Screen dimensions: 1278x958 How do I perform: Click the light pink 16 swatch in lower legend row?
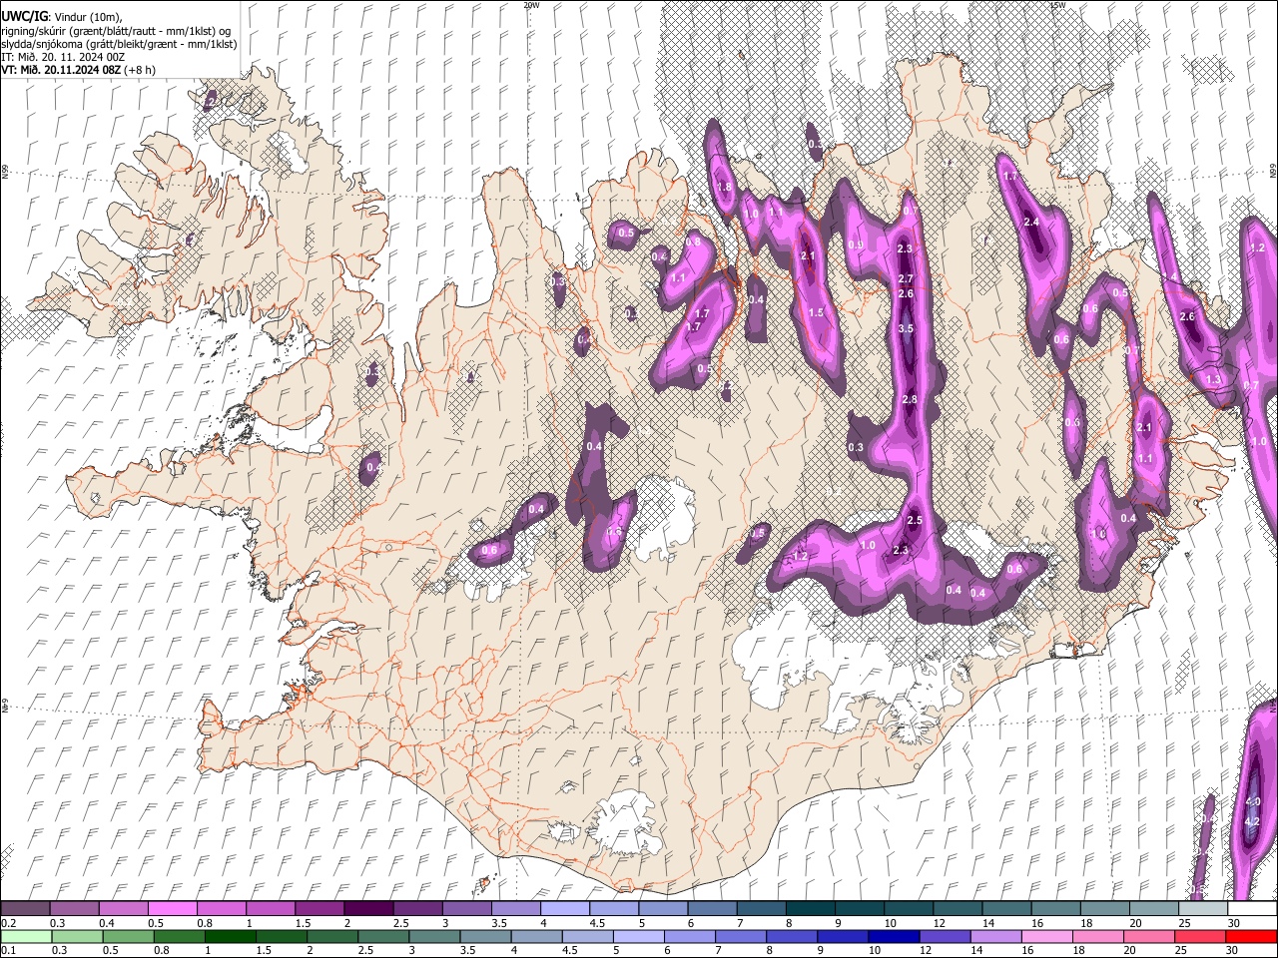coord(1045,937)
